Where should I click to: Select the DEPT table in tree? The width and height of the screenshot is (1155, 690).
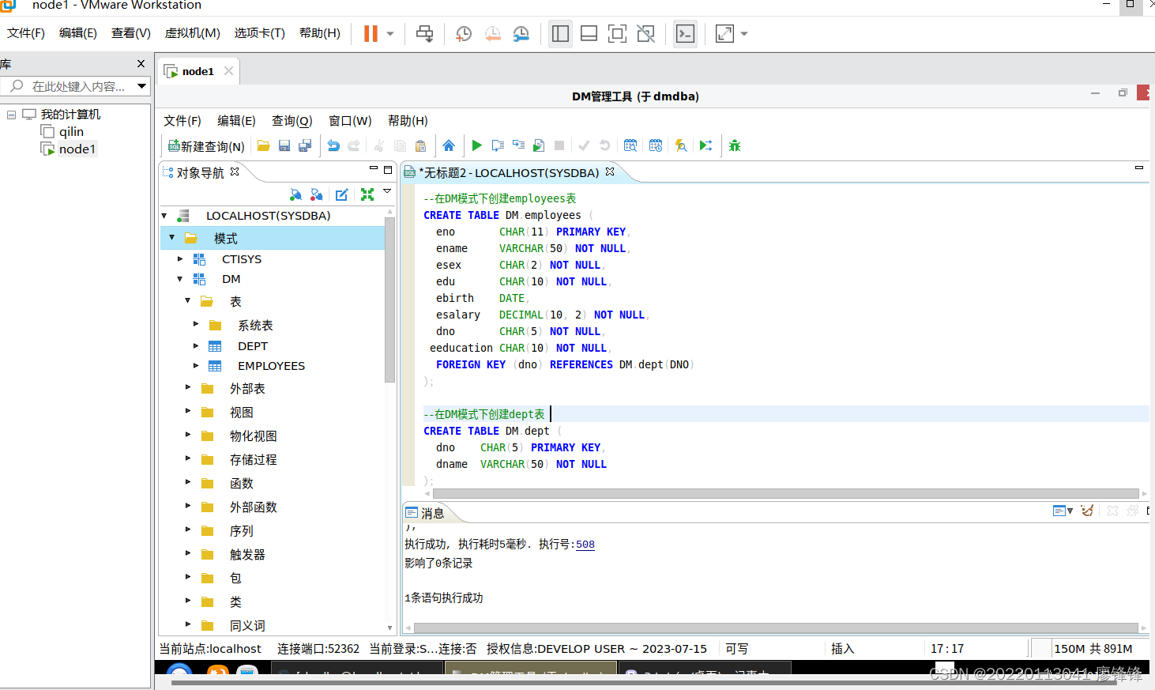(x=253, y=346)
